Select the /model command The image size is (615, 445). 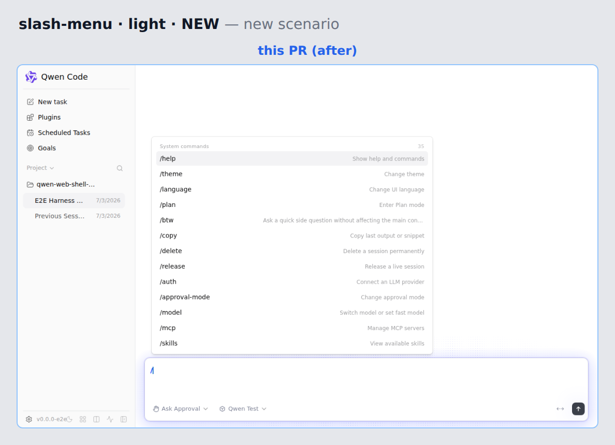click(292, 313)
